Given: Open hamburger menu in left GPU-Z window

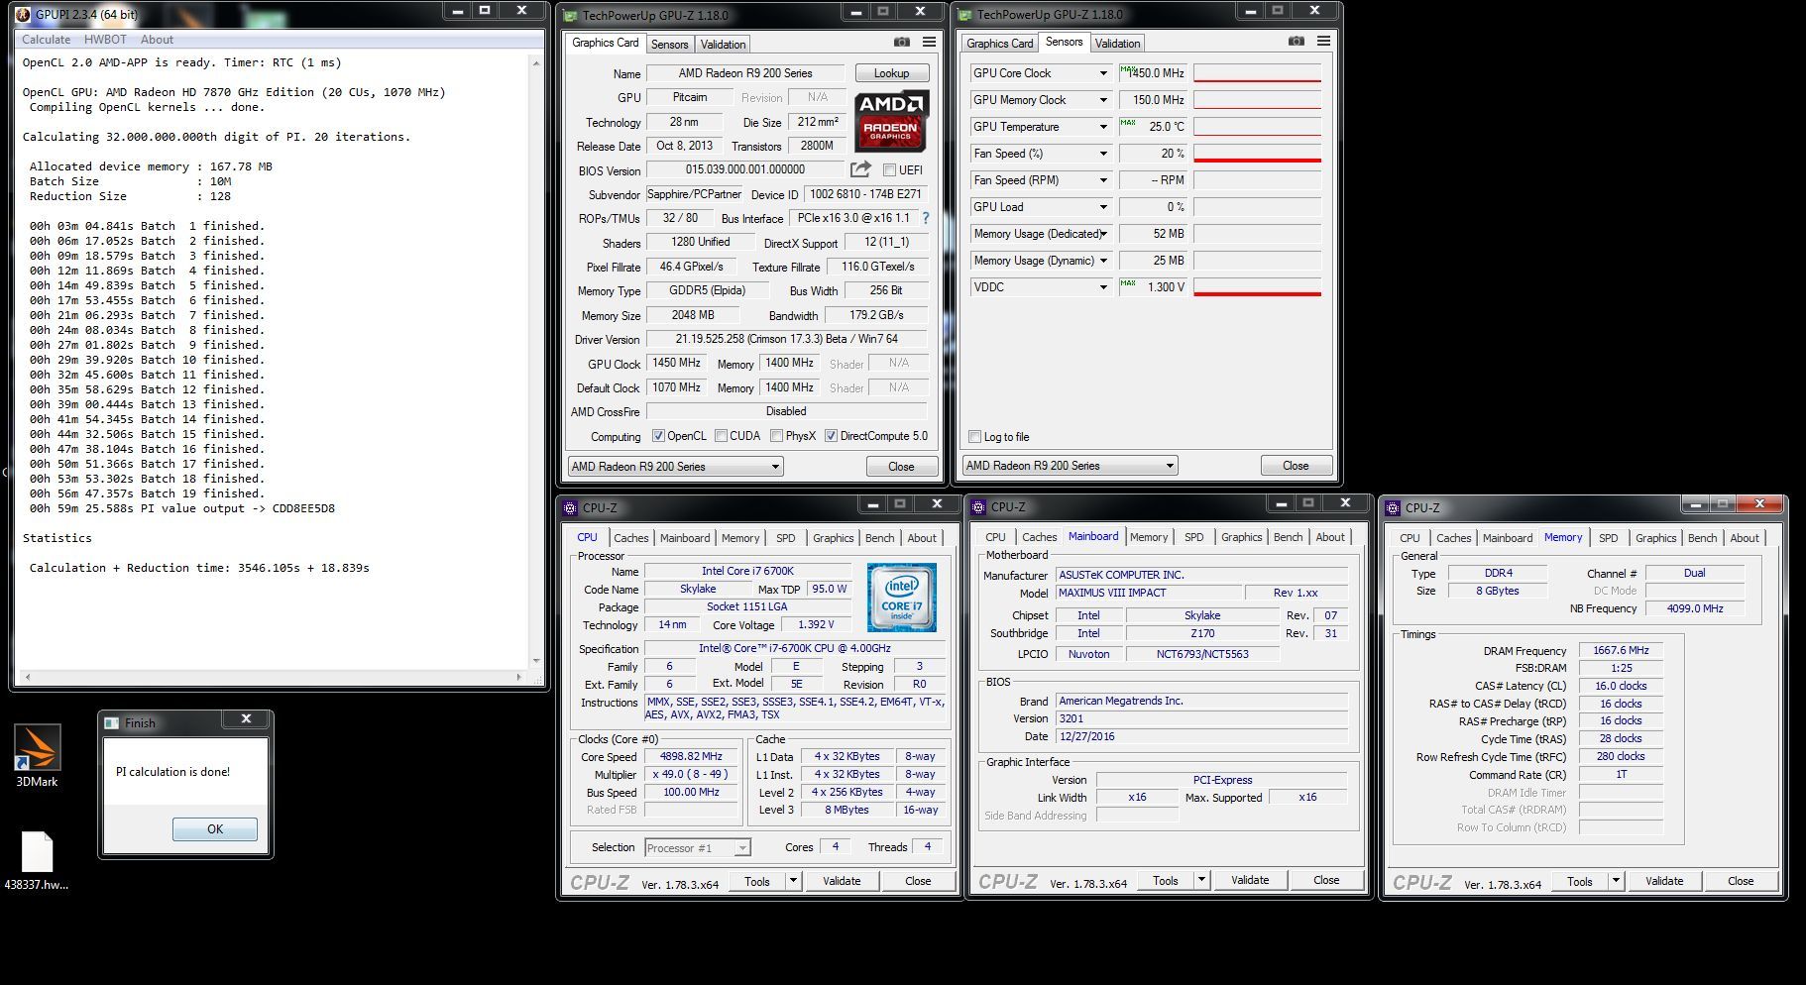Looking at the screenshot, I should point(929,43).
